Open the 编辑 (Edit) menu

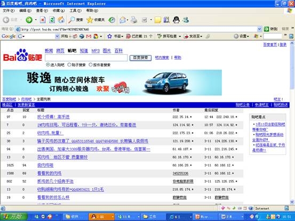tap(25, 11)
